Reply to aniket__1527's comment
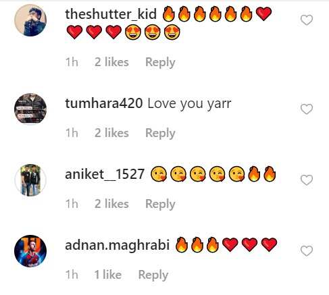 click(x=160, y=205)
